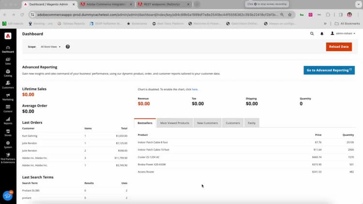Click the Indoor Patch Cable 10 foot row

(x=246, y=150)
